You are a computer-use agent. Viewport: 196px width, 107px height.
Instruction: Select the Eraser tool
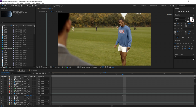(33, 6)
